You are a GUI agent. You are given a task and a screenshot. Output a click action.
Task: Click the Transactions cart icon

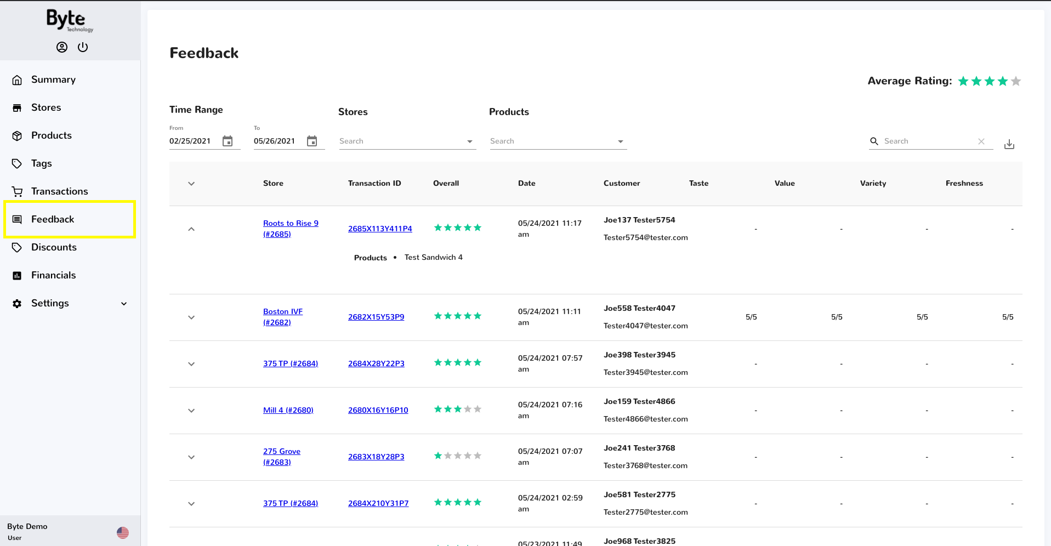tap(17, 192)
